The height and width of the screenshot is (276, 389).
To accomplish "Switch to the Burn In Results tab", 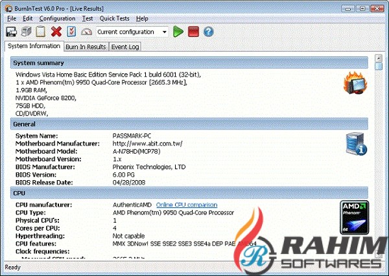I will pos(87,47).
